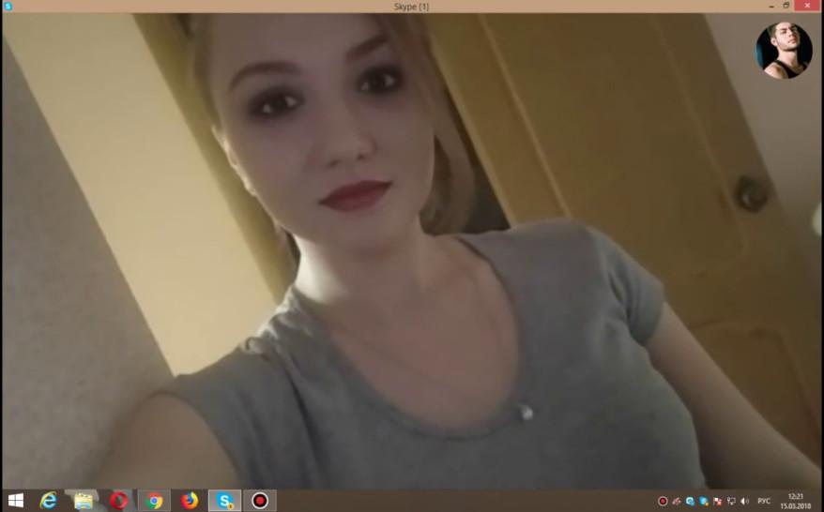Screen dimensions: 824x512
Task: Open the network status tray icon
Action: click(x=731, y=501)
